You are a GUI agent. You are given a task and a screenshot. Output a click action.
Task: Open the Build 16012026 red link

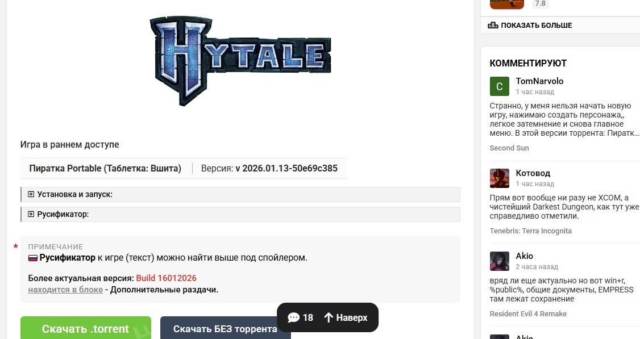166,278
